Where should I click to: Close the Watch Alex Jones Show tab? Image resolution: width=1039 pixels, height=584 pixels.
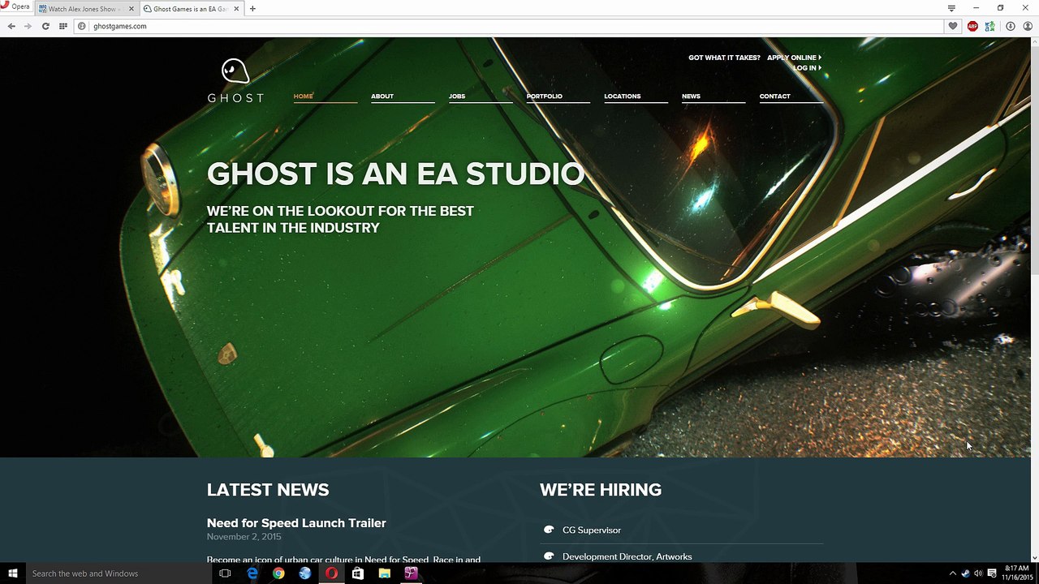(131, 9)
